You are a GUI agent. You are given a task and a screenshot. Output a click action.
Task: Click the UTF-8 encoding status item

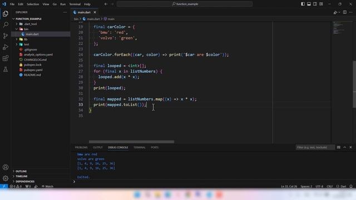pos(319,186)
